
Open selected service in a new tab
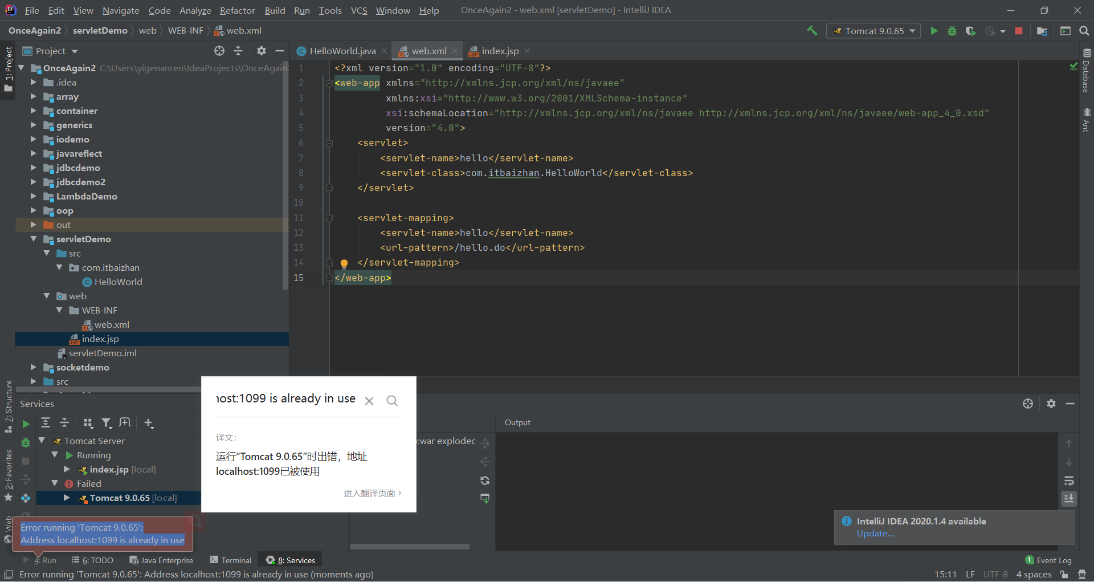(x=125, y=422)
